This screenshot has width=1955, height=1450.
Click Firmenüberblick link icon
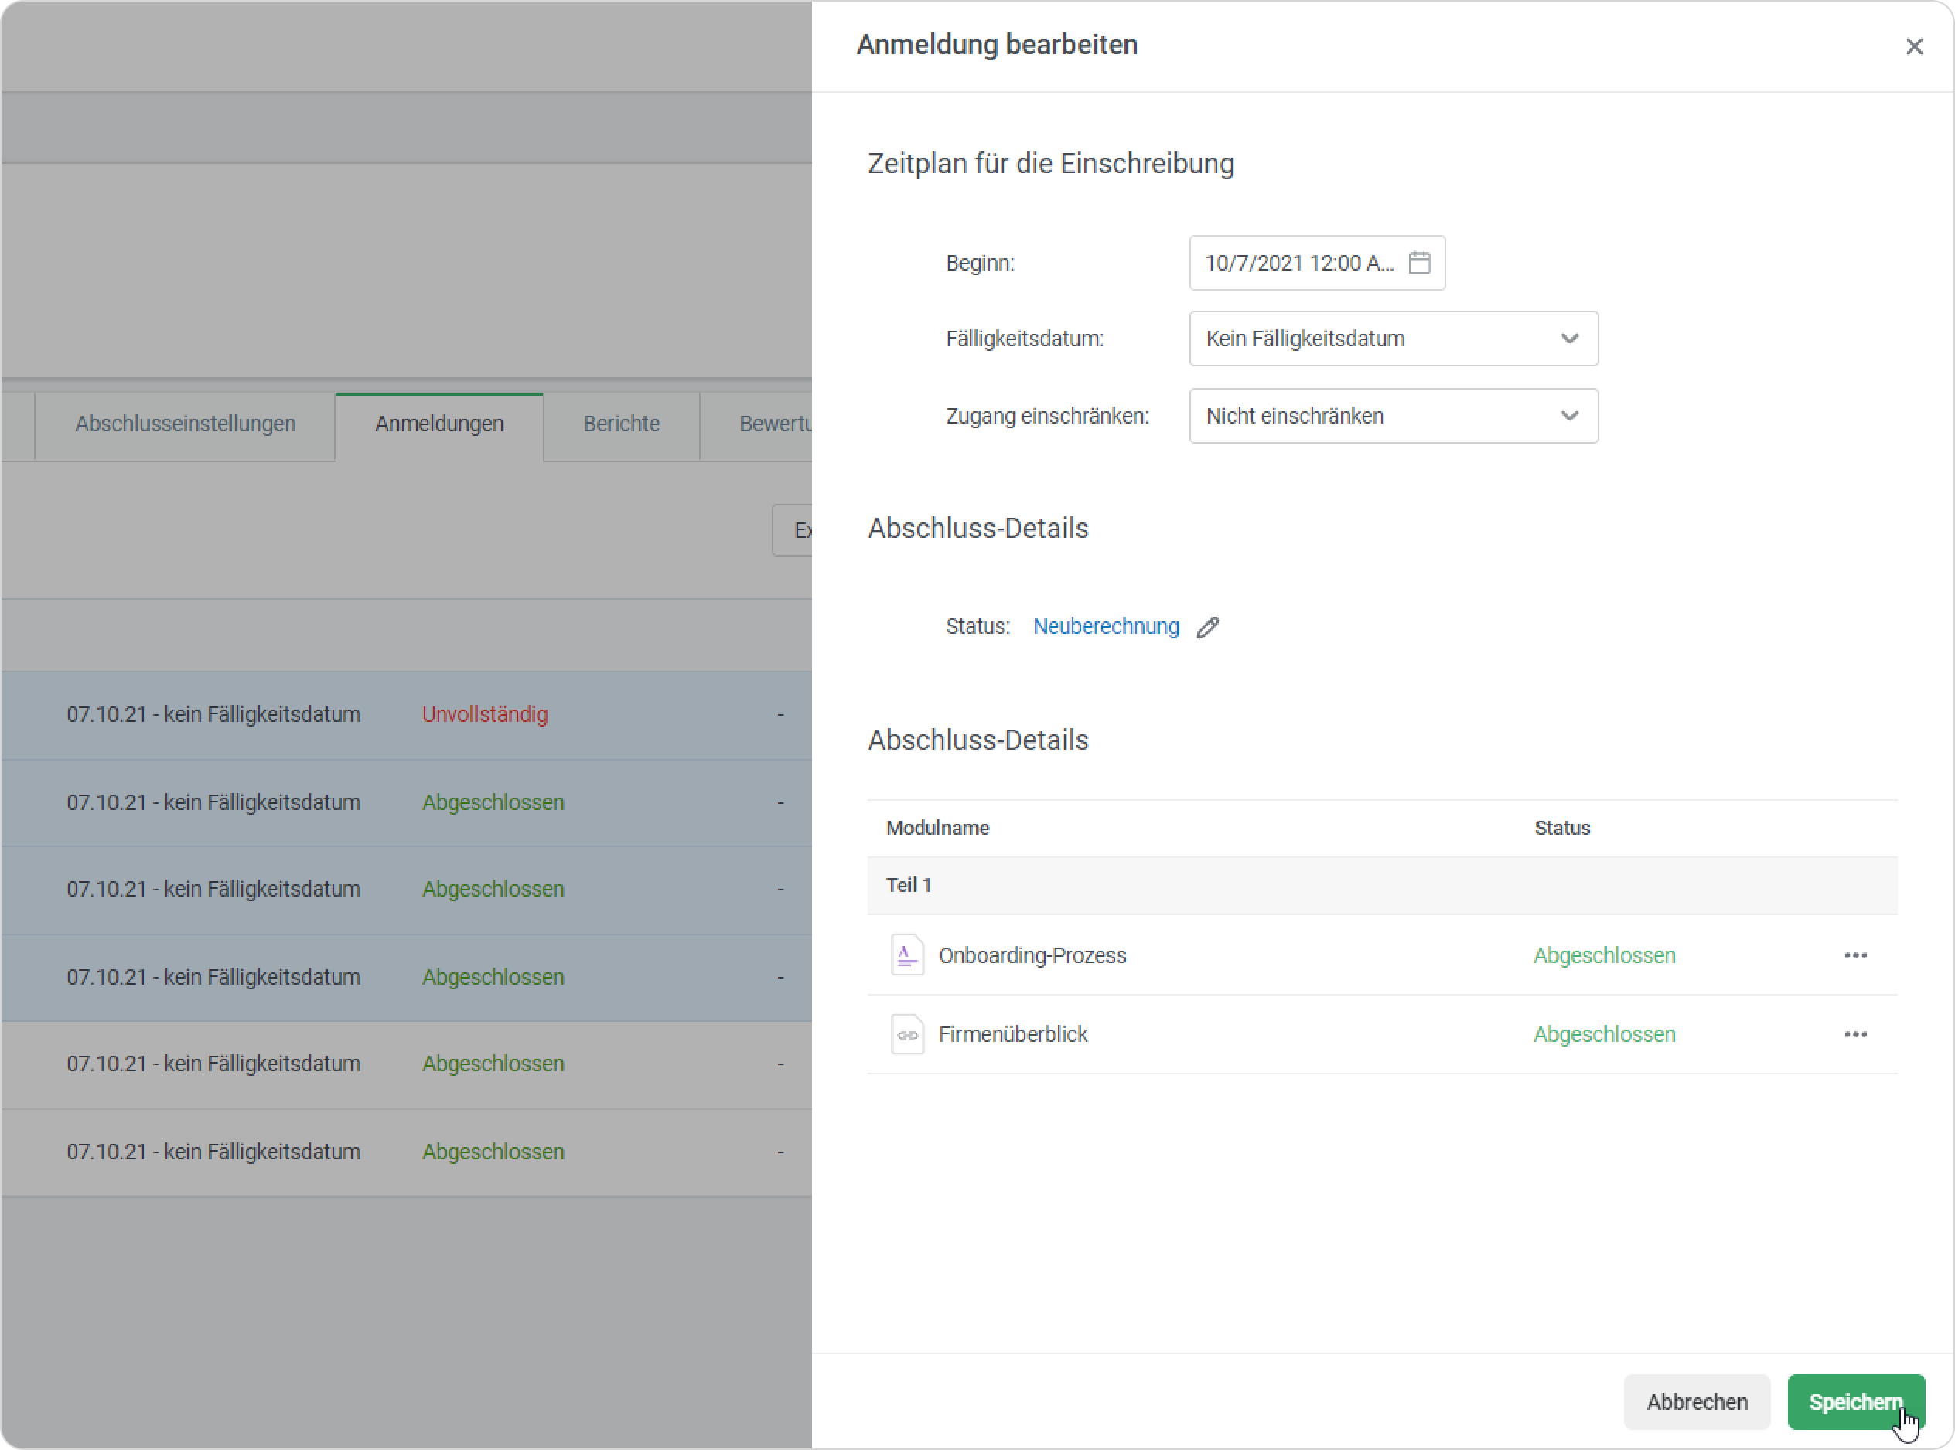pyautogui.click(x=906, y=1035)
